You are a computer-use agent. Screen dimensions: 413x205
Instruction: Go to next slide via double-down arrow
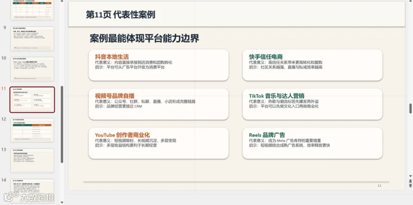click(x=410, y=185)
